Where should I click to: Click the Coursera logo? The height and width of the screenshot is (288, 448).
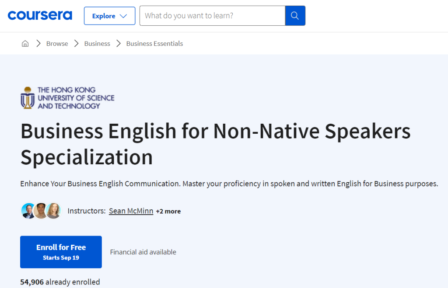pos(40,16)
